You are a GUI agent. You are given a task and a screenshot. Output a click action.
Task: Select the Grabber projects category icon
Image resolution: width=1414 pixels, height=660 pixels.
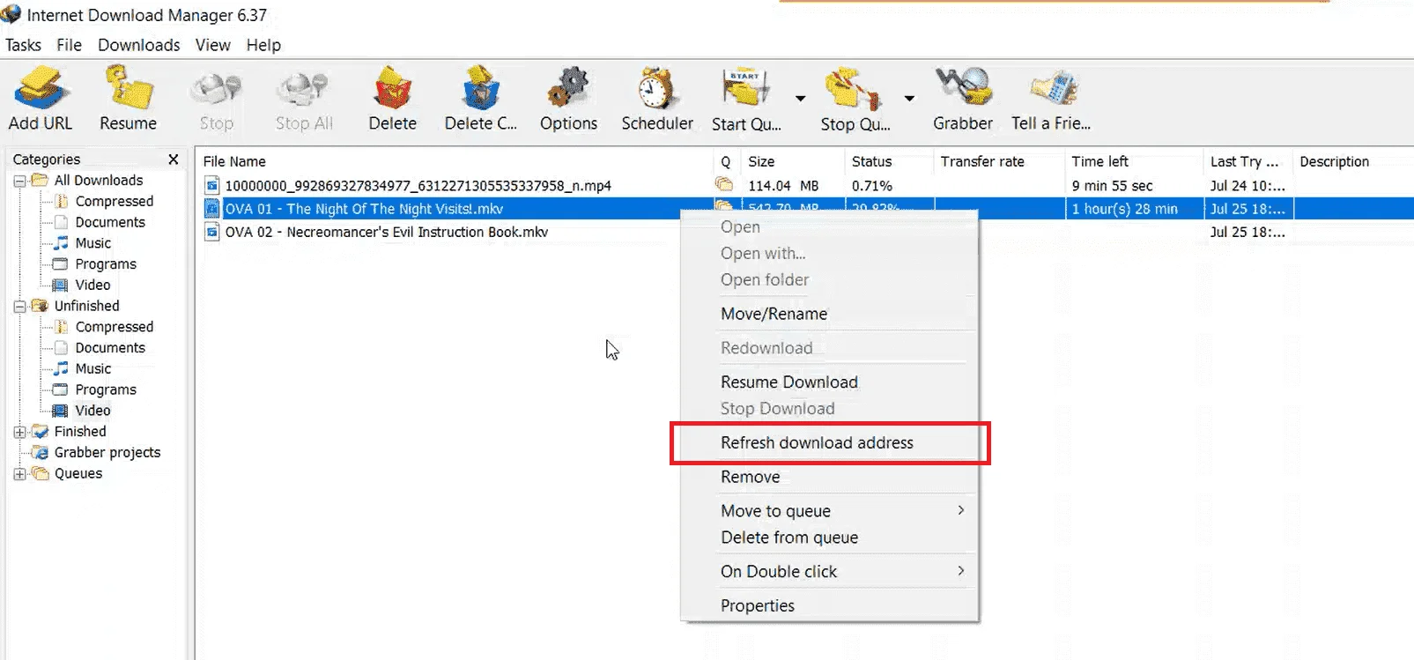click(x=40, y=452)
